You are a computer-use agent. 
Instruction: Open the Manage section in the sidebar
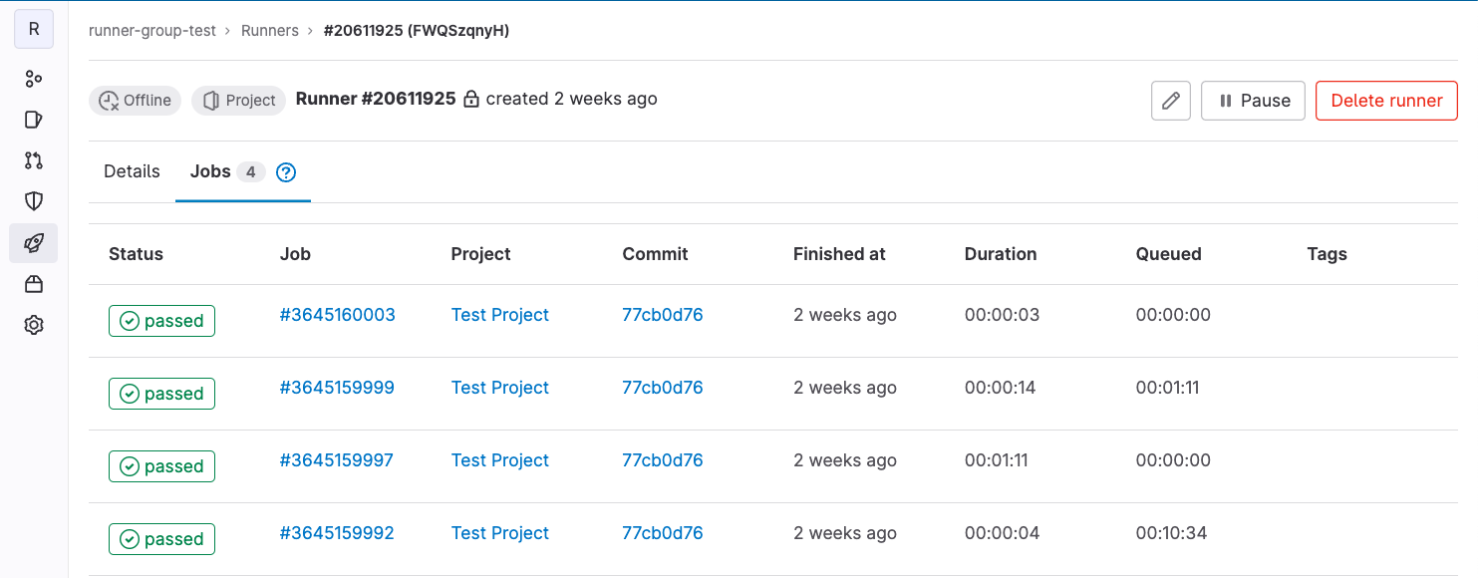tap(33, 78)
